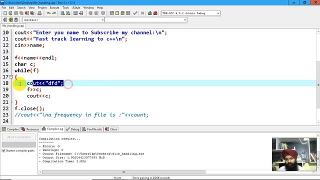Image resolution: width=320 pixels, height=180 pixels.
Task: Click line number 14 in the gutter
Action: pos(5,58)
